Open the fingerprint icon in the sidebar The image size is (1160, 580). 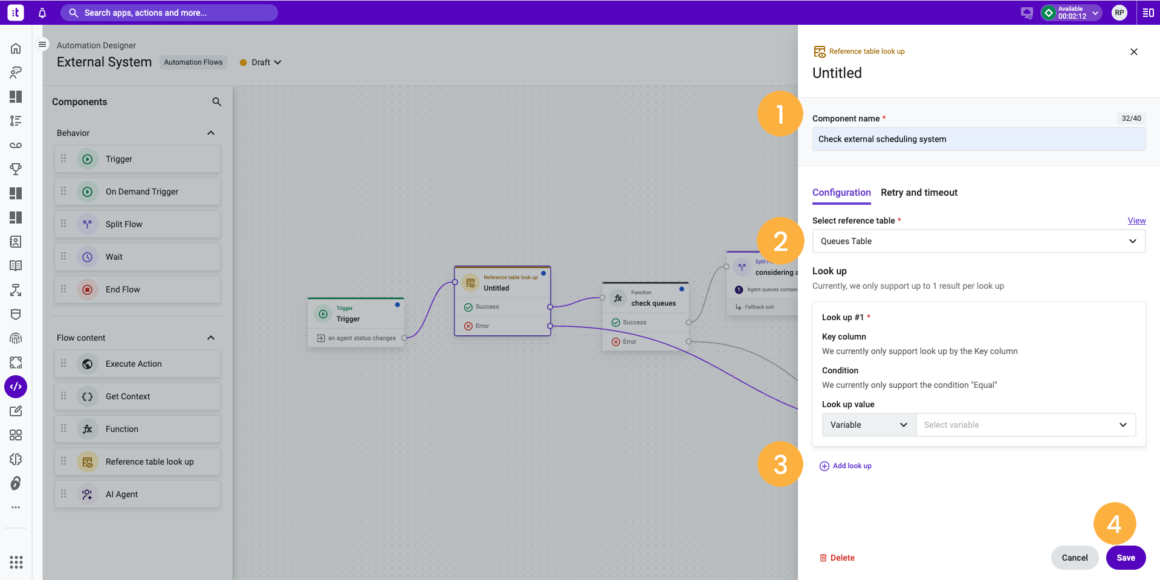[x=16, y=338]
